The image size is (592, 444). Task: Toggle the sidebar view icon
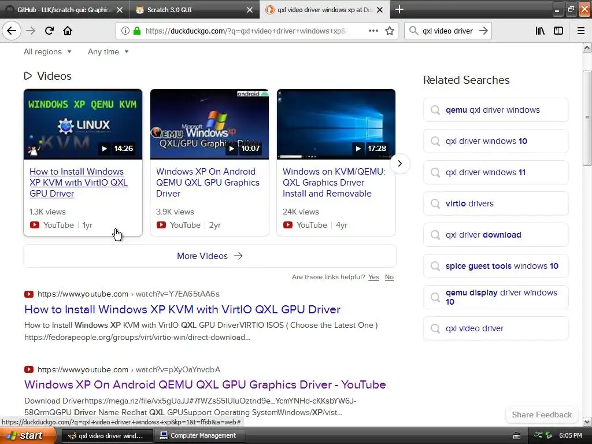(x=558, y=31)
